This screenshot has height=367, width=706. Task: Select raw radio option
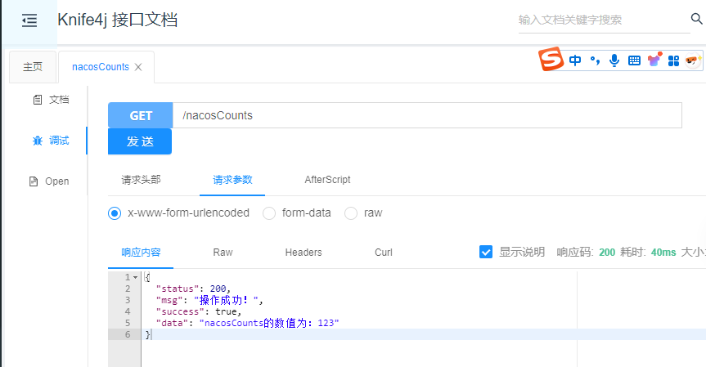pos(351,213)
